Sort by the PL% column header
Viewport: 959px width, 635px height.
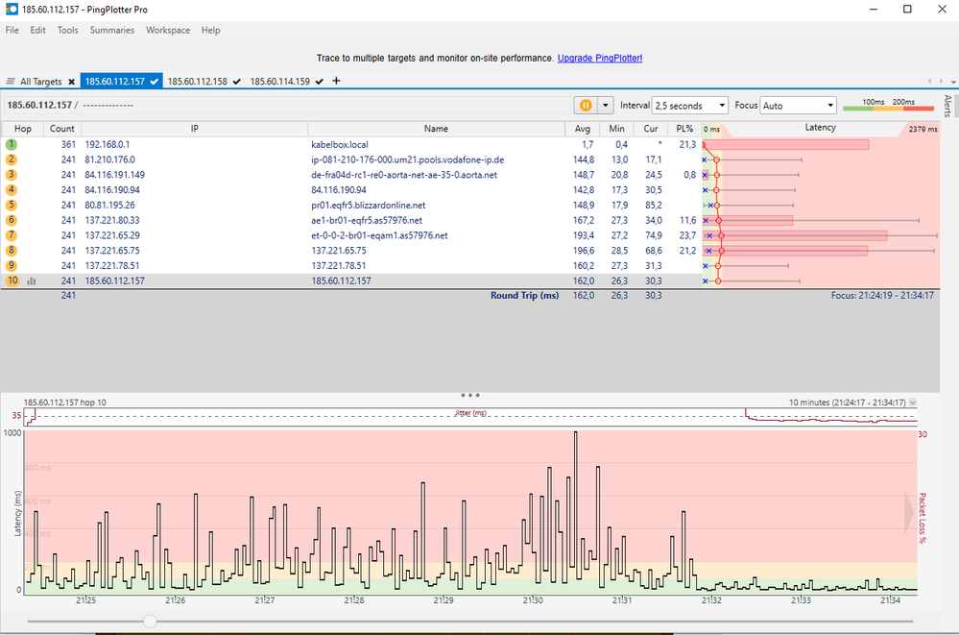(684, 129)
